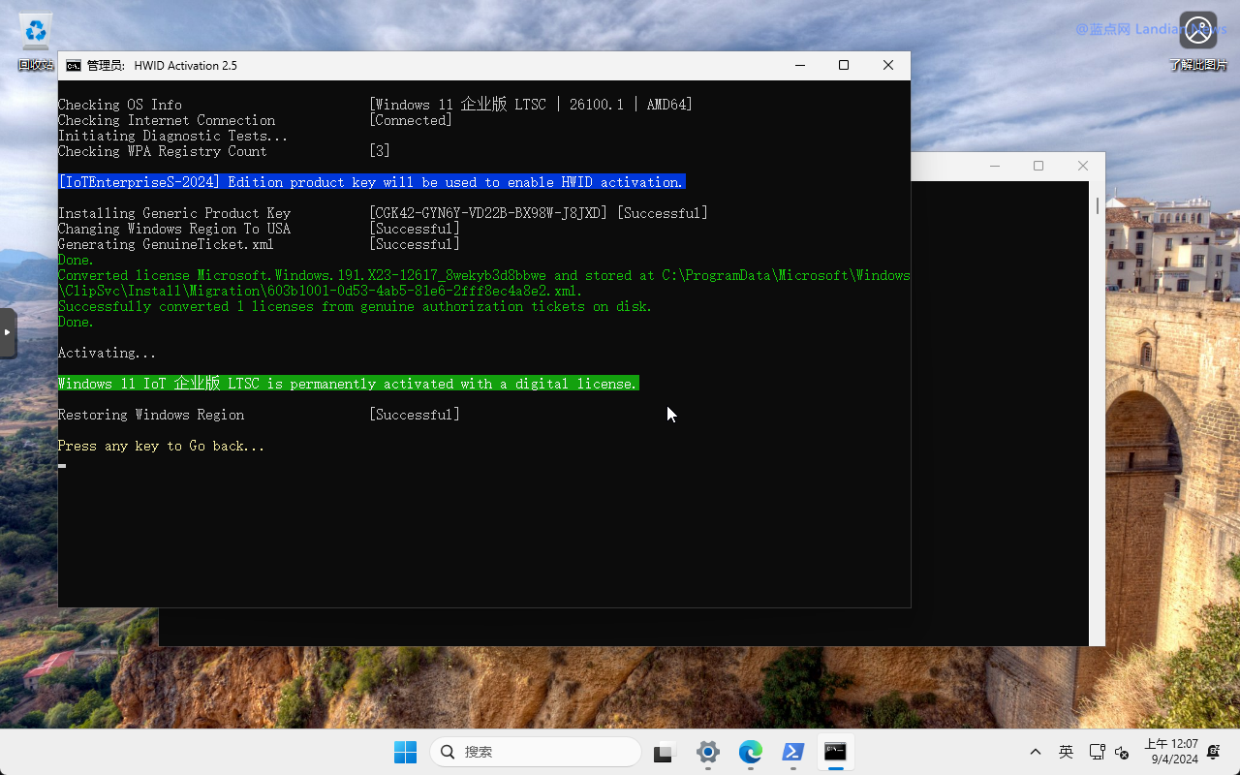Image resolution: width=1240 pixels, height=775 pixels.
Task: Open the clock showing 12:07 and 9/4/2024
Action: (1171, 752)
